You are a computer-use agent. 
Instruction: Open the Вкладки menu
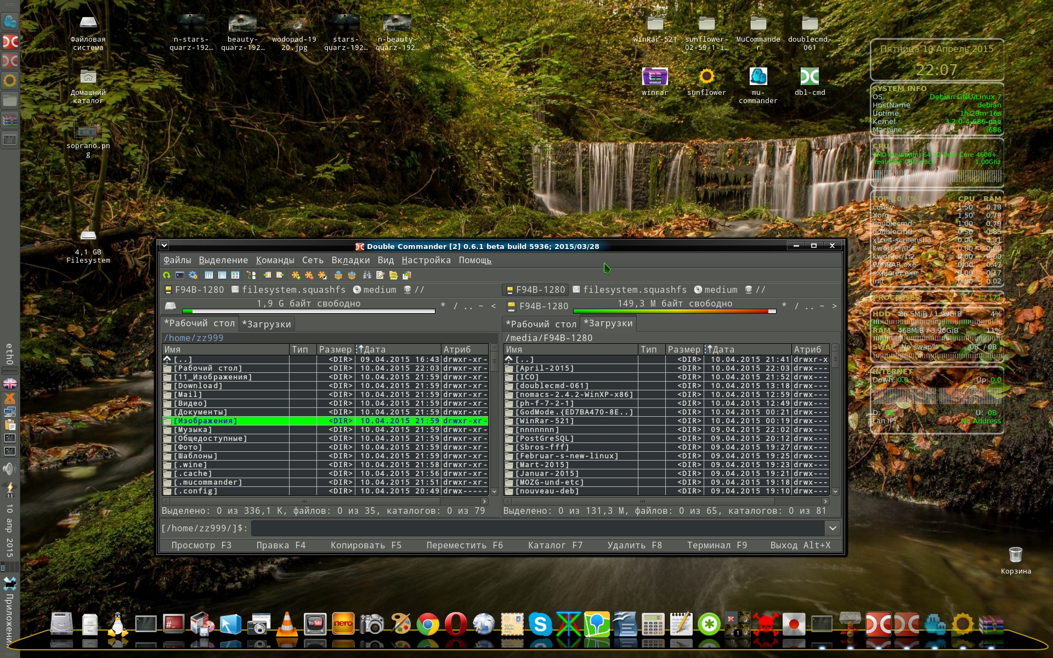(x=350, y=260)
